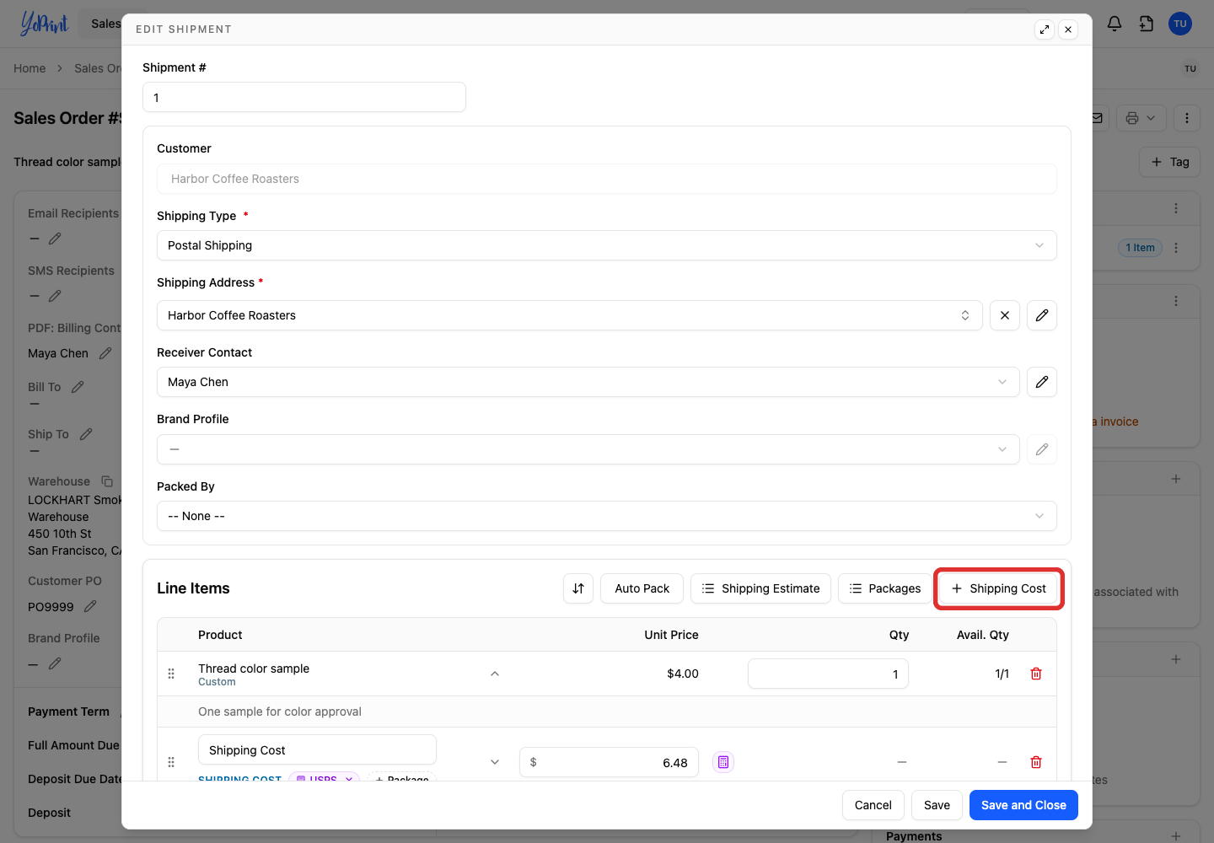
Task: Edit the shipping cost price 6.48 field
Action: click(609, 762)
